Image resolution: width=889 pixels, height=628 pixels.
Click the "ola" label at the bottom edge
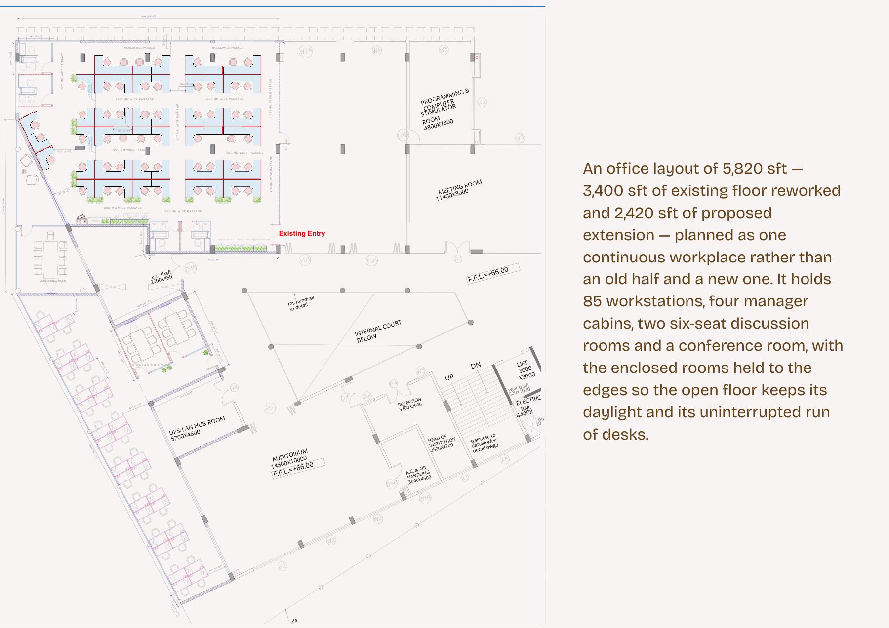(294, 621)
